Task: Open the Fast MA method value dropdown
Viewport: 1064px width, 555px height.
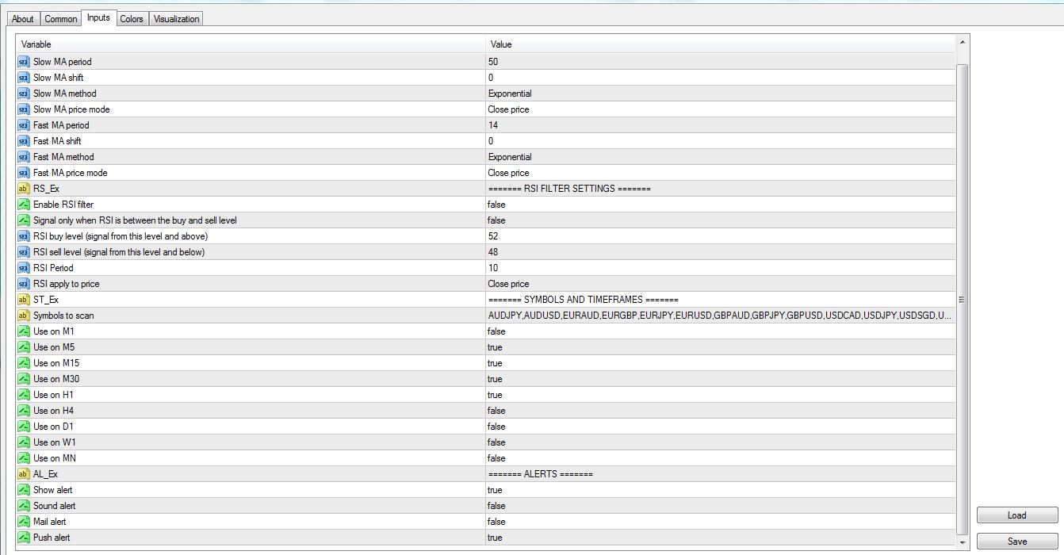Action: click(721, 157)
